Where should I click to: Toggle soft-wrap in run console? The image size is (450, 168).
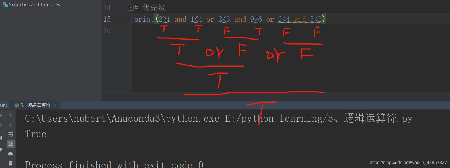tap(11, 134)
